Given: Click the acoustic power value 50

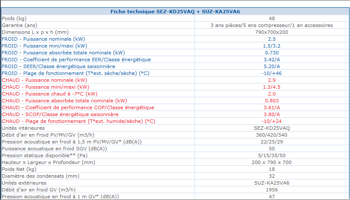Looking at the screenshot, I should 272,149.
